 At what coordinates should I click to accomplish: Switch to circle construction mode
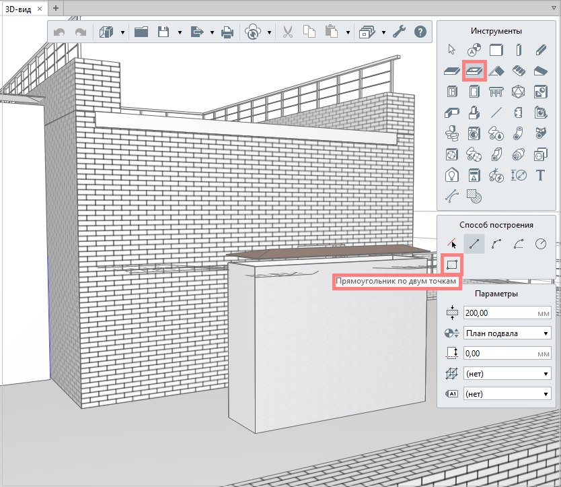coord(541,244)
